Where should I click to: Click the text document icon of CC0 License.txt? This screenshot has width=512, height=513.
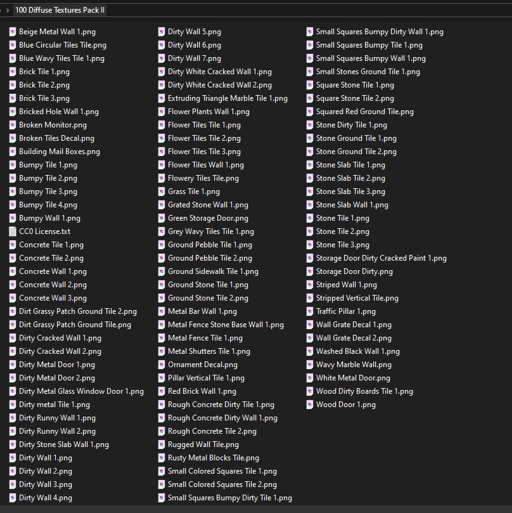[13, 231]
